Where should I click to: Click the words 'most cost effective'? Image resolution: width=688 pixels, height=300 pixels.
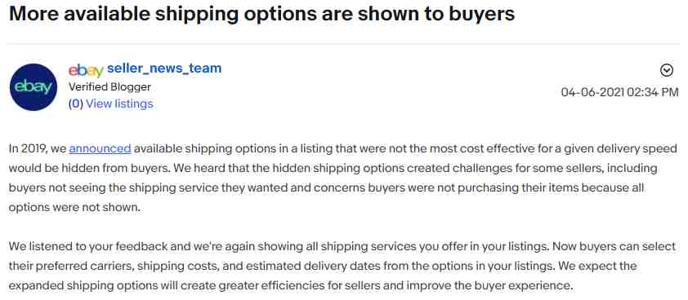[471, 148]
